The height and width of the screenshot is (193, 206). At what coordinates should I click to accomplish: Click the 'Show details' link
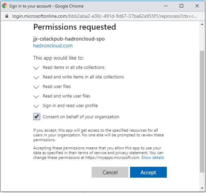[153, 158]
